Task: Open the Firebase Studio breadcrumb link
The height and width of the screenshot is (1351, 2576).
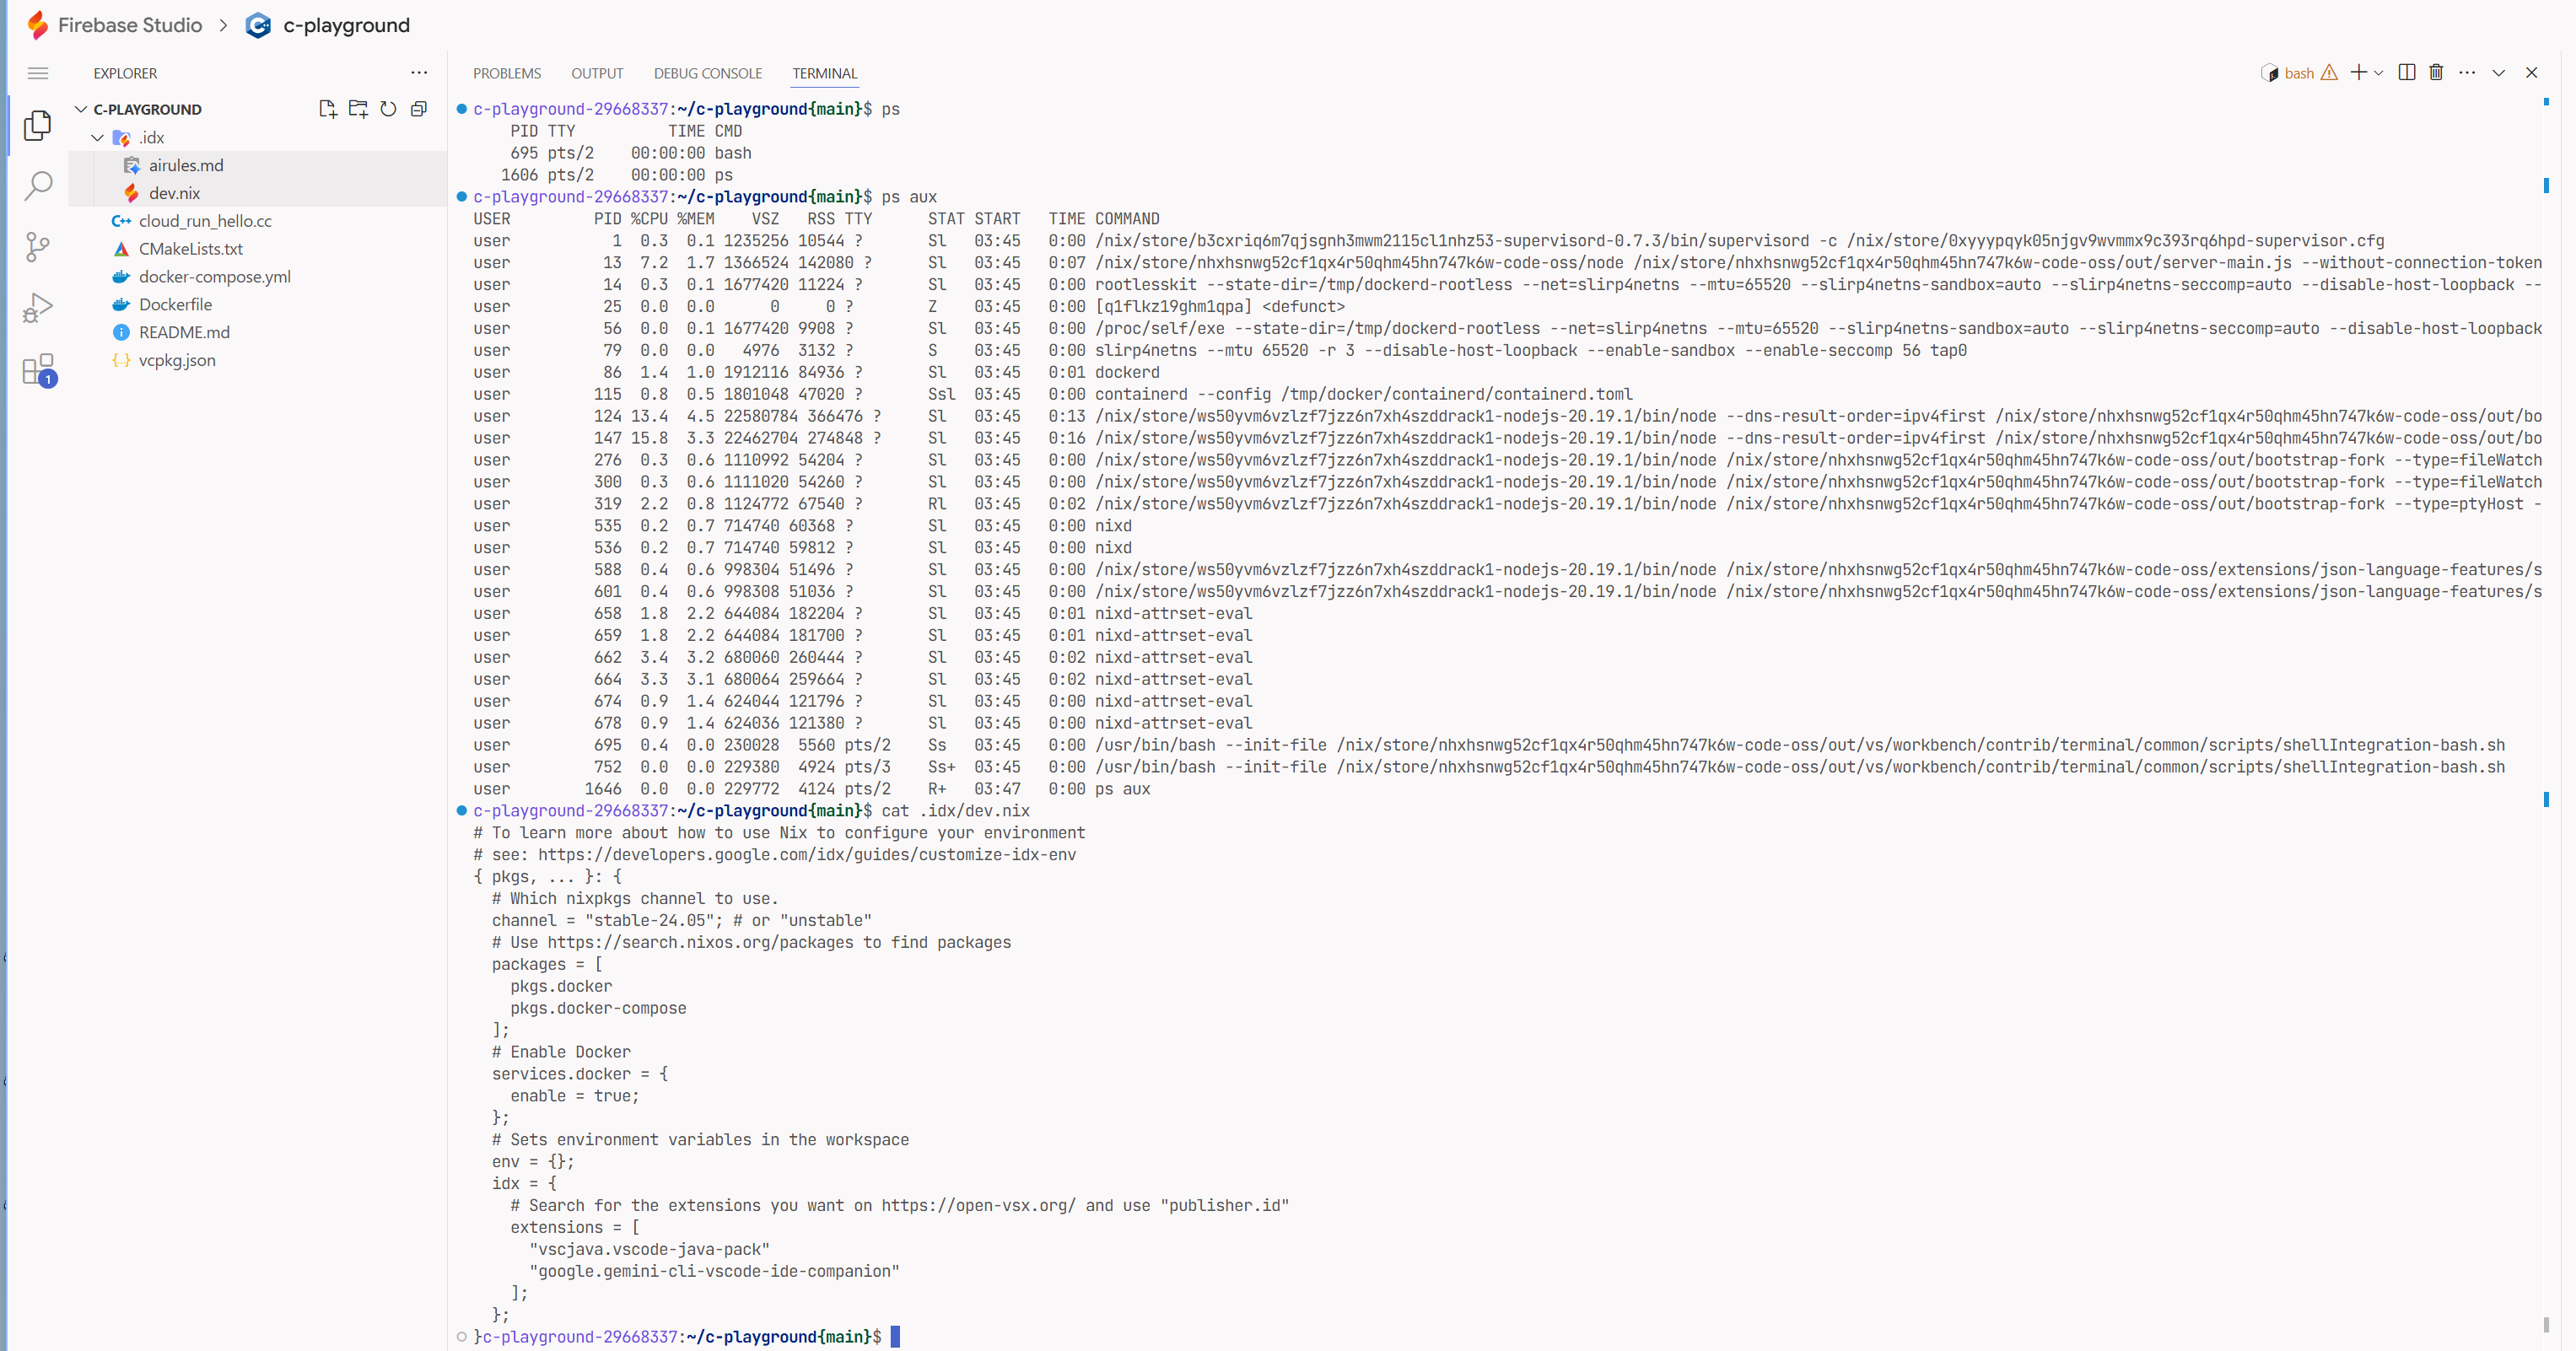Action: (x=131, y=25)
